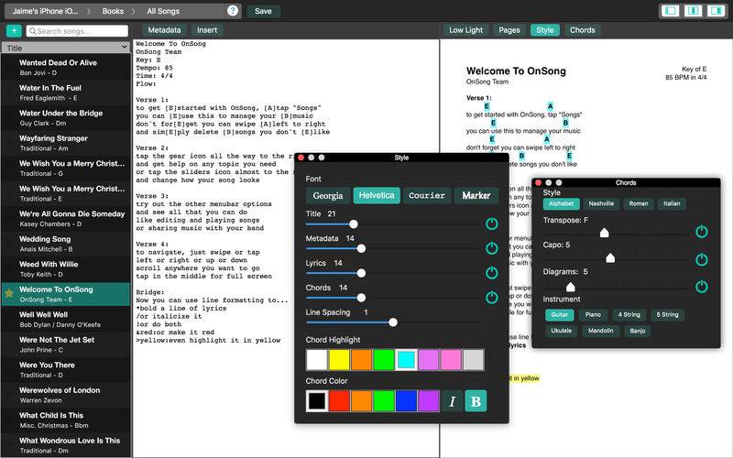Select 4 String instrument
Screen dimensions: 733x458
(629, 315)
